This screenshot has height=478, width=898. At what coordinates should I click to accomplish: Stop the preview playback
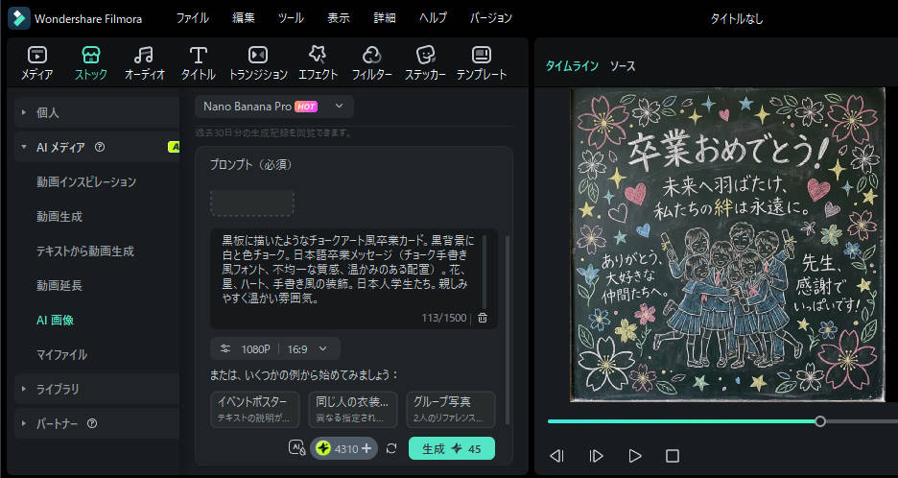(673, 456)
